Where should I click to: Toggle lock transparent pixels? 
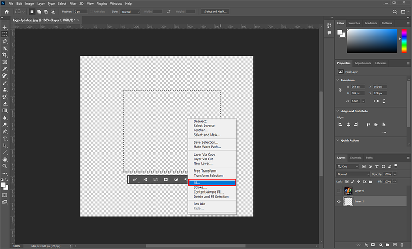[x=347, y=181]
